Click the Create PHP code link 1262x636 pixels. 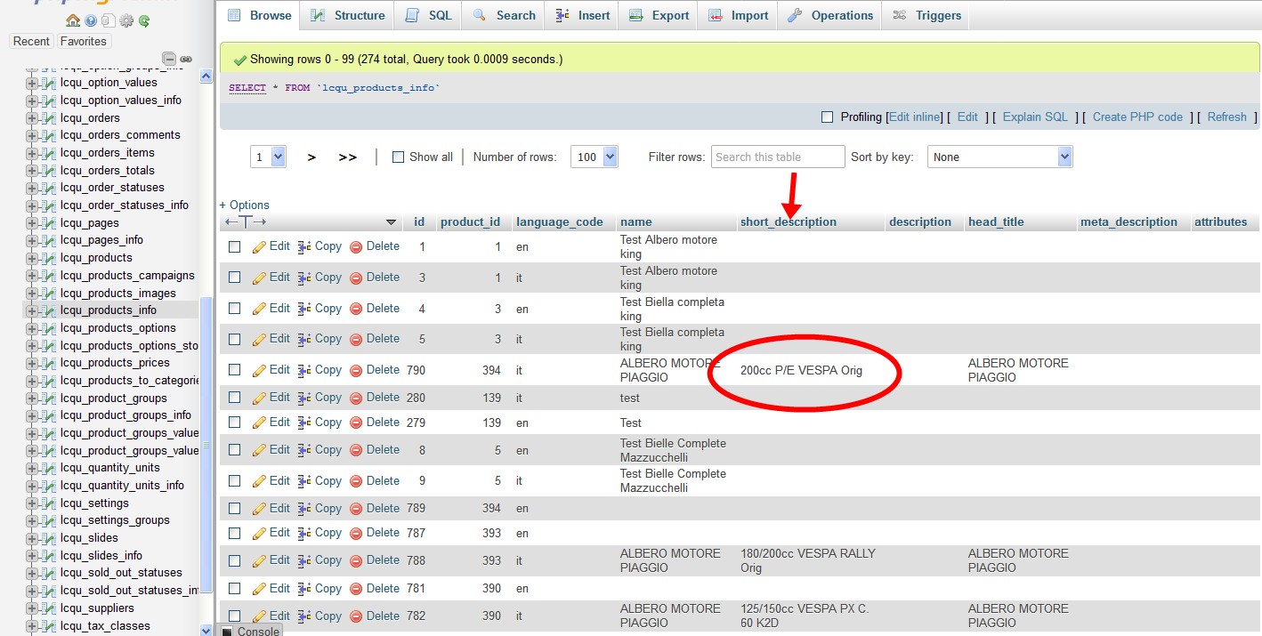point(1137,117)
